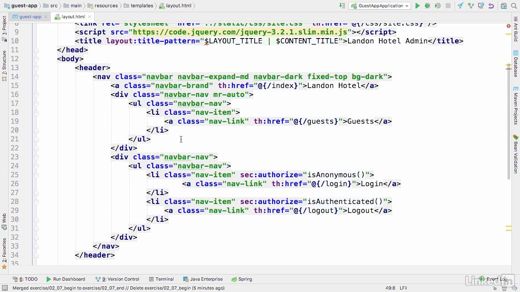Collapse the </head> fold marker on line 11
Image resolution: width=520 pixels, height=292 pixels.
(36, 50)
